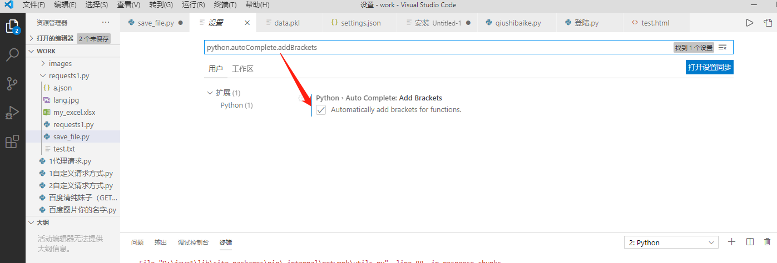This screenshot has width=777, height=263.
Task: Collapse the Extensions (1) settings group
Action: point(210,93)
